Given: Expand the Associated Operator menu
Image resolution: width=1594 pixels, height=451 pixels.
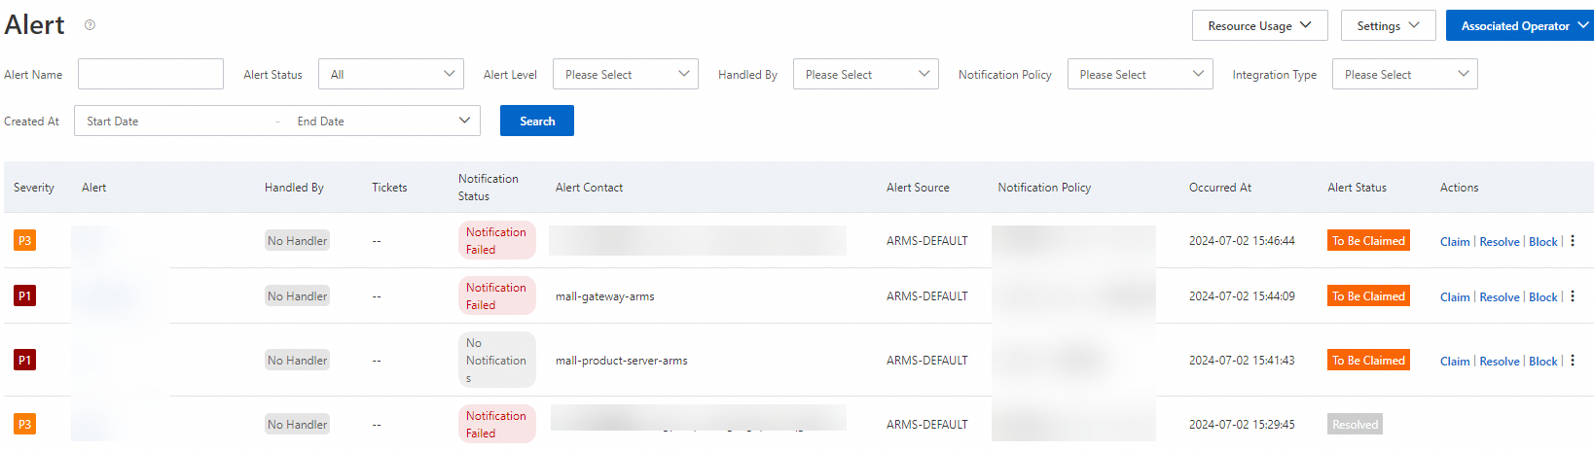Looking at the screenshot, I should (x=1519, y=26).
